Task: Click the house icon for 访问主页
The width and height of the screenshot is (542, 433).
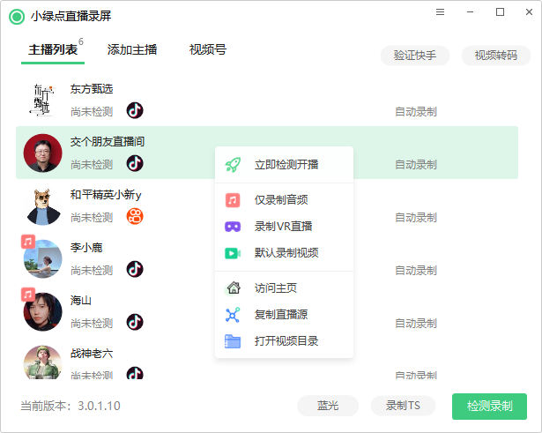Action: click(233, 287)
